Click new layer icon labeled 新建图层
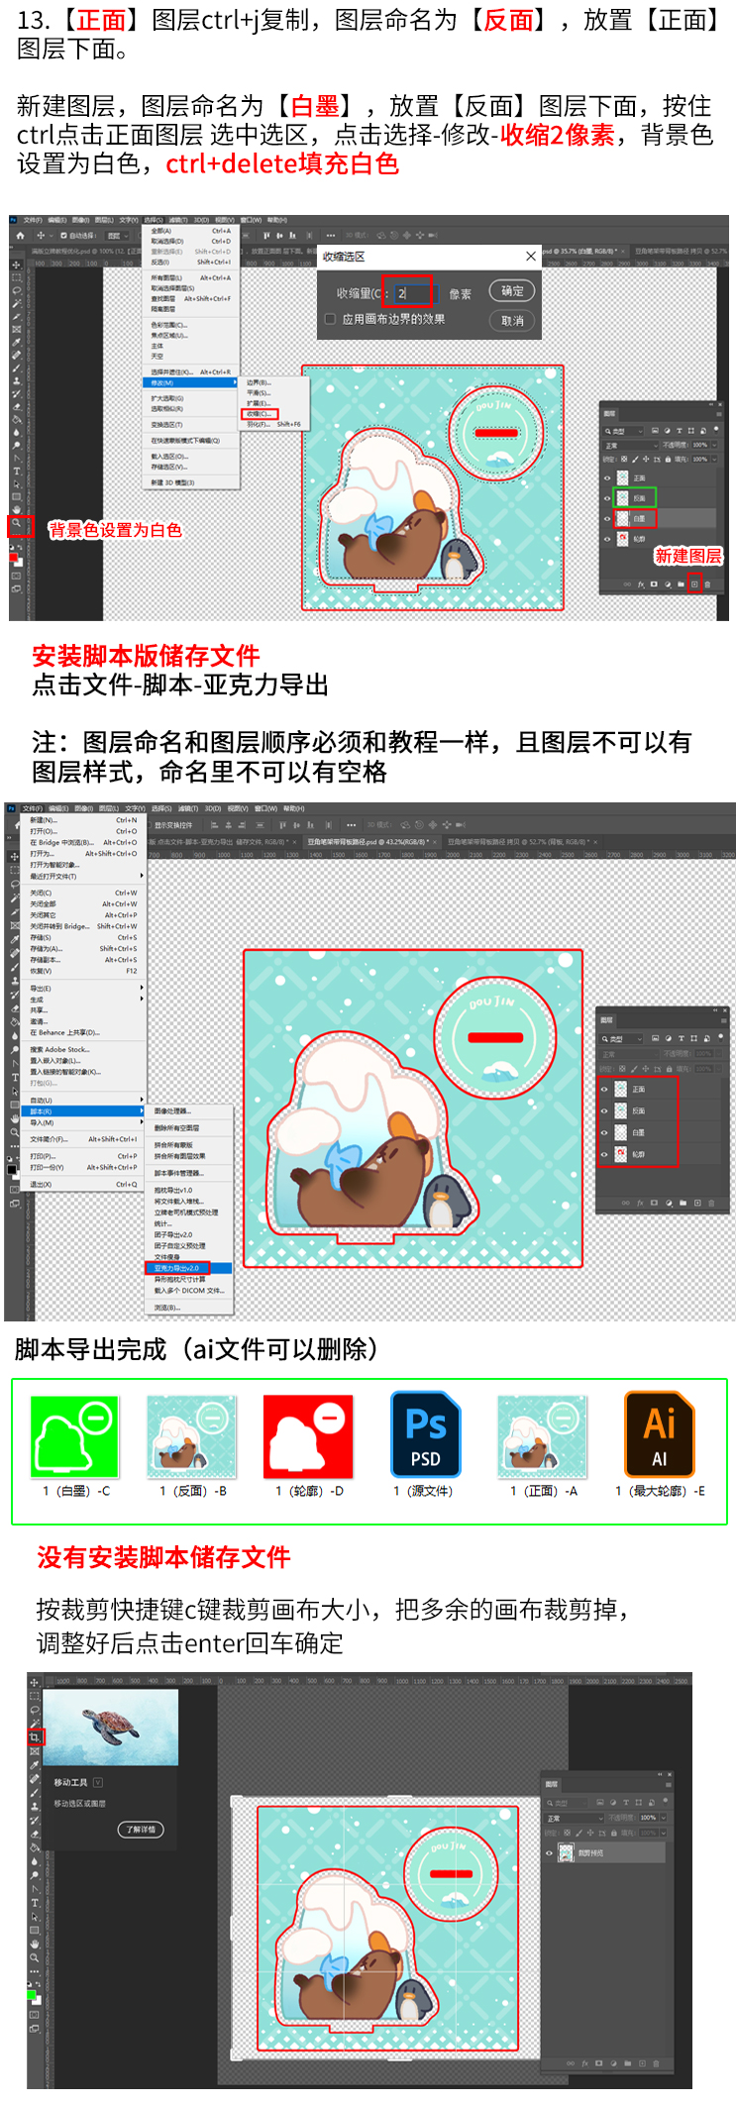Image resolution: width=736 pixels, height=2105 pixels. (694, 583)
